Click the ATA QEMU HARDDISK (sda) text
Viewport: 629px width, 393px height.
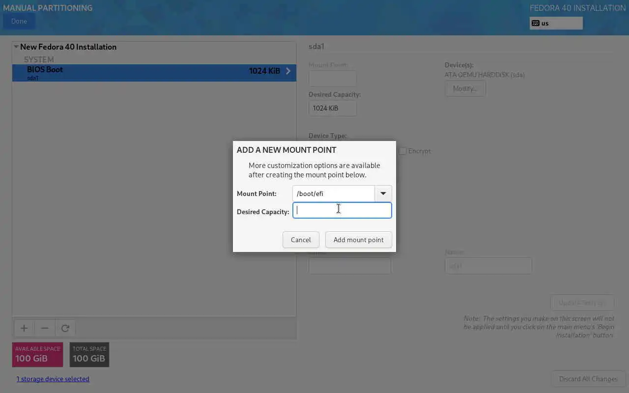coord(485,75)
